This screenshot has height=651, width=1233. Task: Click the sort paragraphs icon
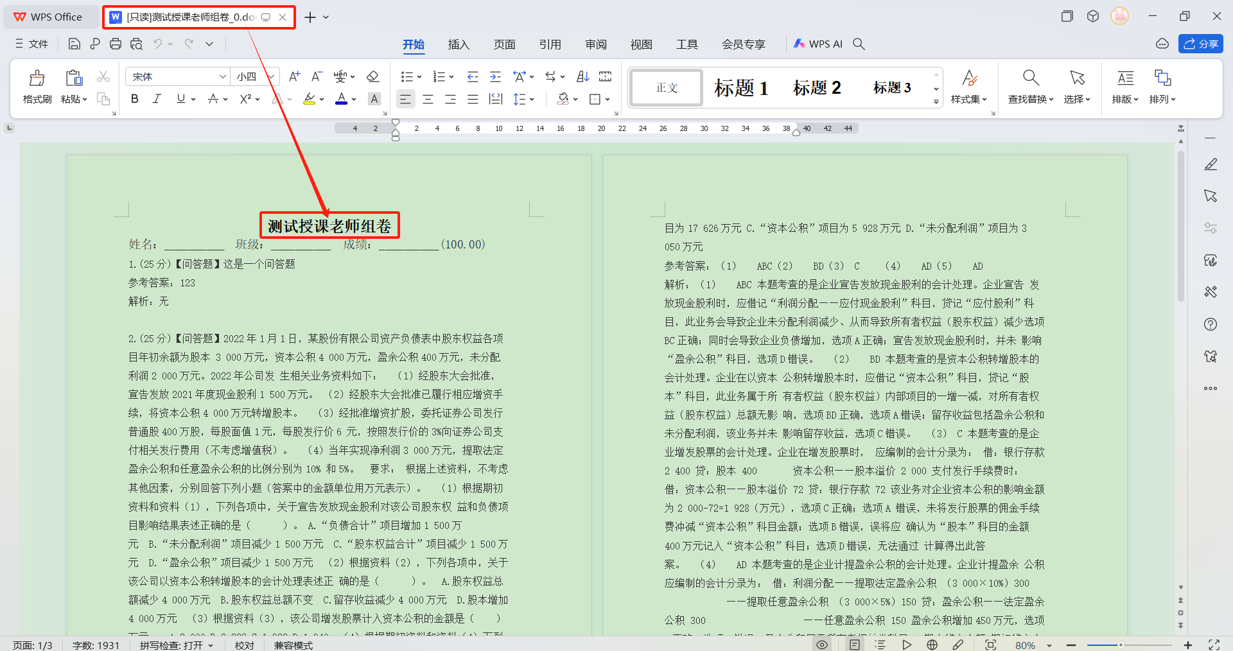582,76
